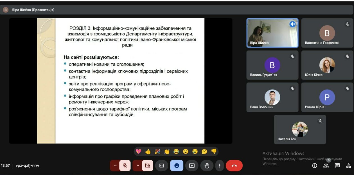Open the activities panel
The width and height of the screenshot is (354, 175).
point(348,166)
